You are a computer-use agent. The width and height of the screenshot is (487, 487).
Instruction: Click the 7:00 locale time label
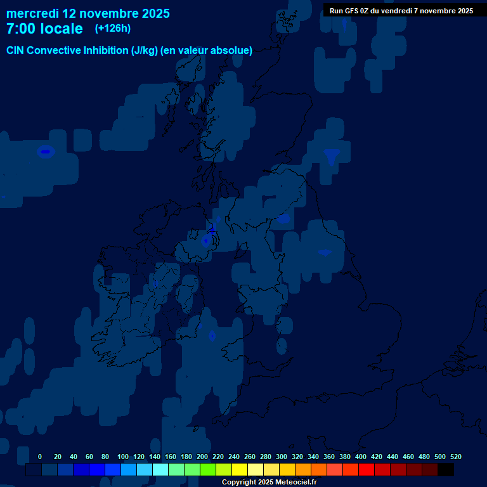pos(44,29)
